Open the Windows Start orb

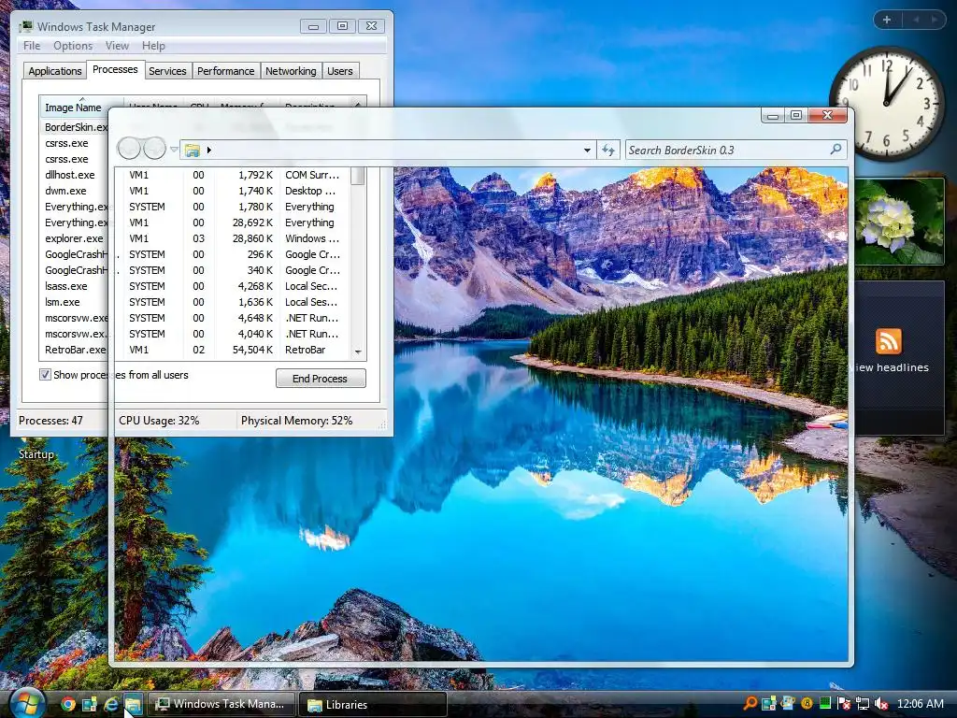pyautogui.click(x=26, y=703)
